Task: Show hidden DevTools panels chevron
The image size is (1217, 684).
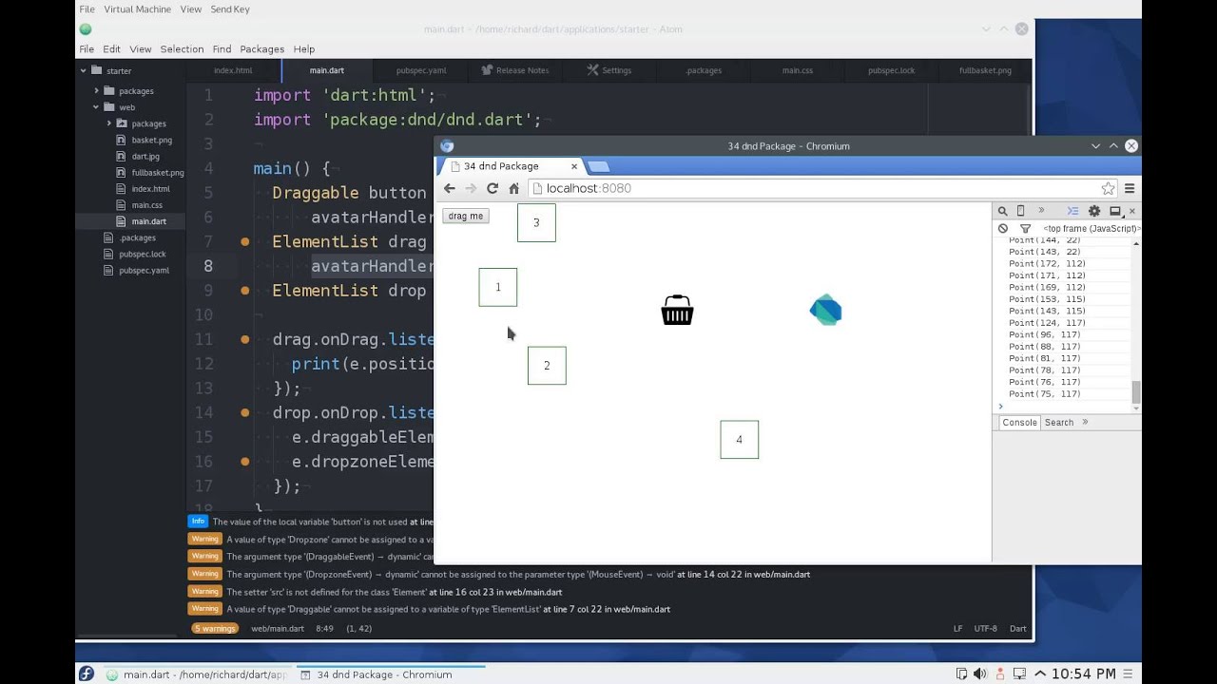Action: (x=1041, y=211)
